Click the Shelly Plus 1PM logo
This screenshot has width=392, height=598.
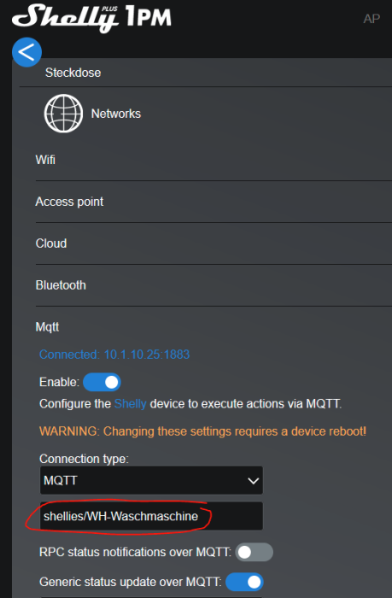91,18
